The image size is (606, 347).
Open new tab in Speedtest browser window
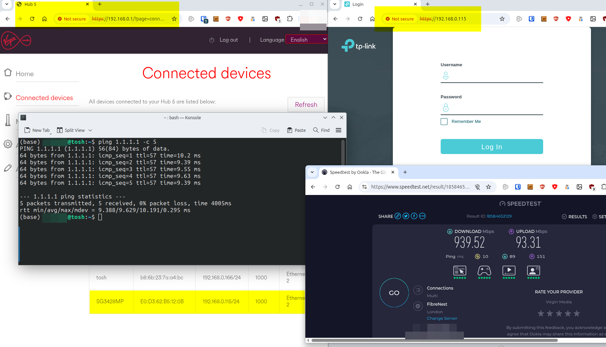click(405, 172)
